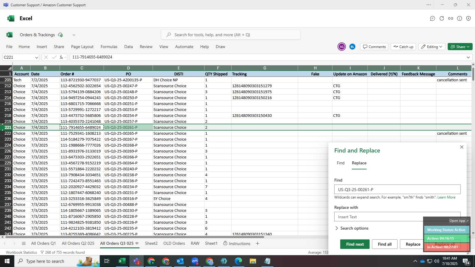Click the Replace with input field
The image size is (475, 267).
pyautogui.click(x=397, y=217)
